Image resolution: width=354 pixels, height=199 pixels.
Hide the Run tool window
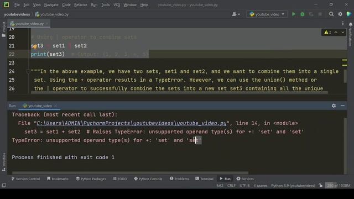coord(342,106)
